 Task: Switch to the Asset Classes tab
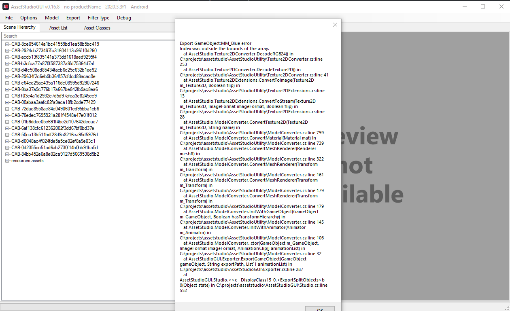(97, 28)
